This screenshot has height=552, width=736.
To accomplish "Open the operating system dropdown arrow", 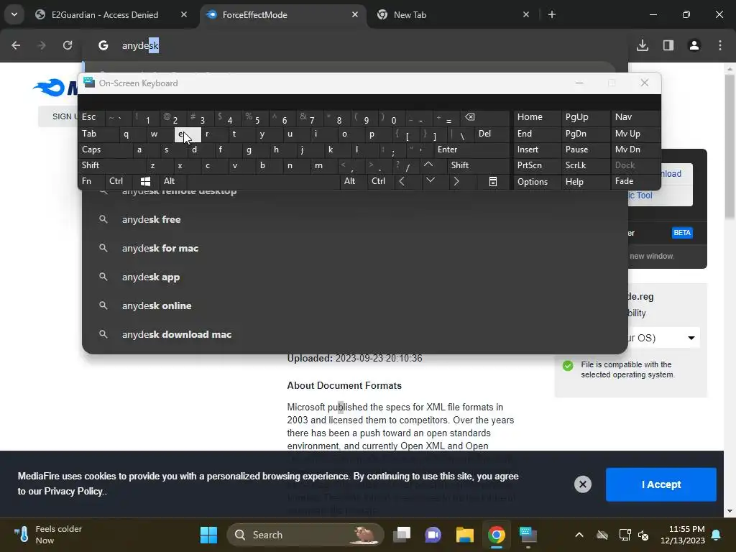I will [x=691, y=338].
